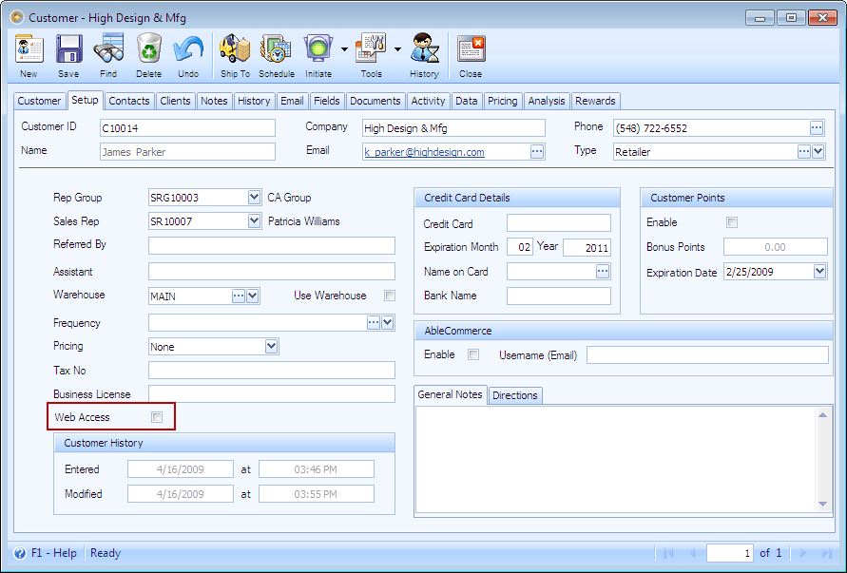Toggle the Web Access checkbox
Viewport: 847px width, 573px height.
(x=157, y=417)
